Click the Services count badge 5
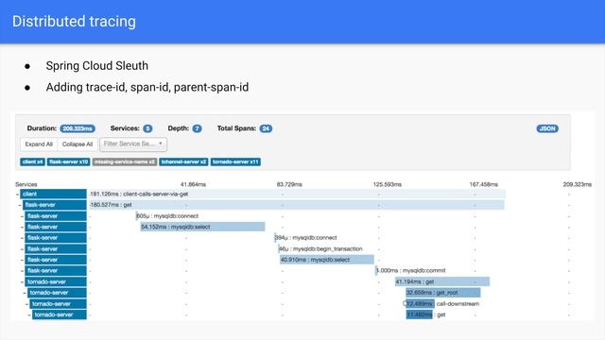 point(147,128)
